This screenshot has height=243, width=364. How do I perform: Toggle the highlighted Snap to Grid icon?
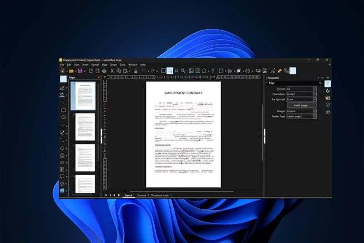click(x=170, y=71)
